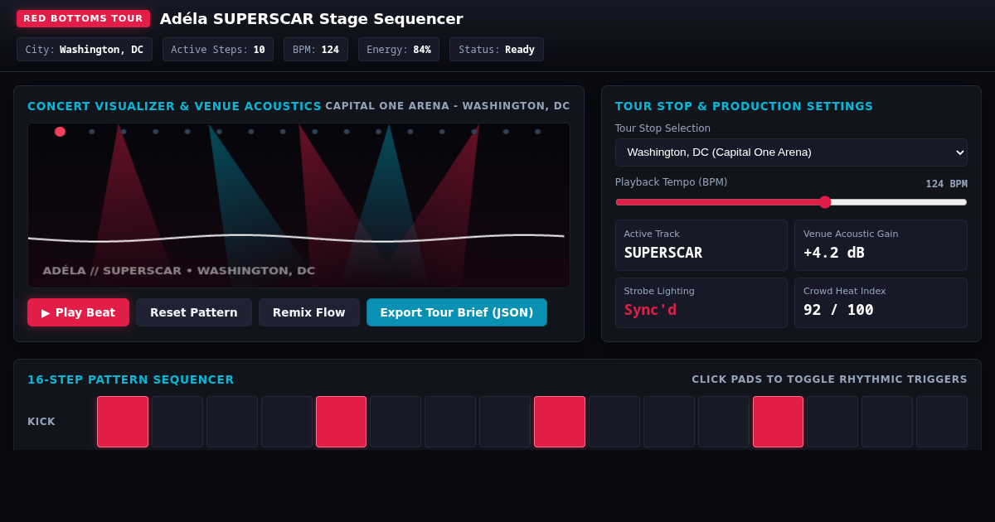Toggle KICK pad step 1
This screenshot has width=995, height=522.
pyautogui.click(x=123, y=422)
